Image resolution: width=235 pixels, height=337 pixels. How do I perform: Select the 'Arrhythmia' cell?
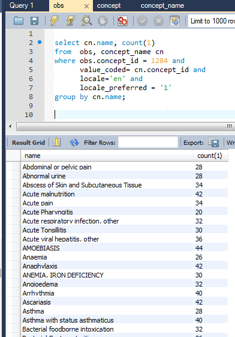pos(107,293)
